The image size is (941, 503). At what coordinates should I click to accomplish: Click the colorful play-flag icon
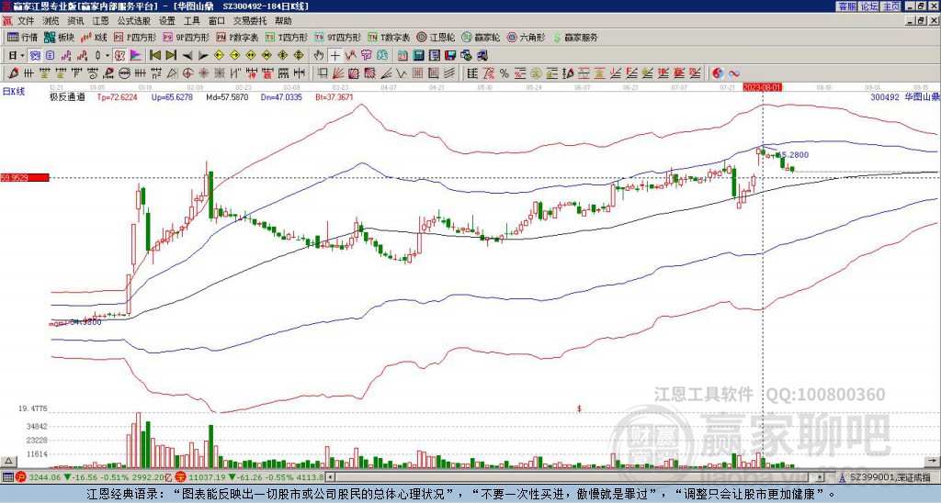click(x=136, y=56)
